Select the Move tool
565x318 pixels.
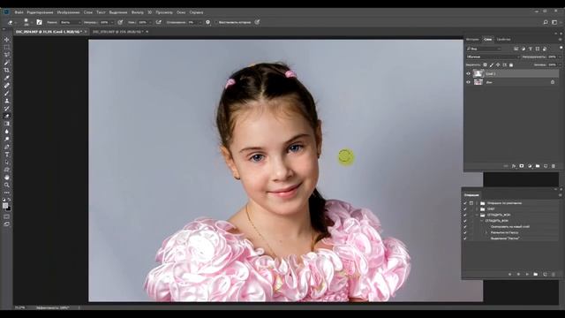[x=6, y=39]
